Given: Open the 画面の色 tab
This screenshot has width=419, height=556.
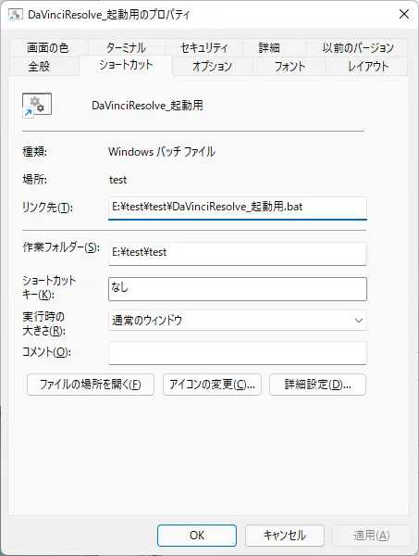Looking at the screenshot, I should (x=48, y=48).
